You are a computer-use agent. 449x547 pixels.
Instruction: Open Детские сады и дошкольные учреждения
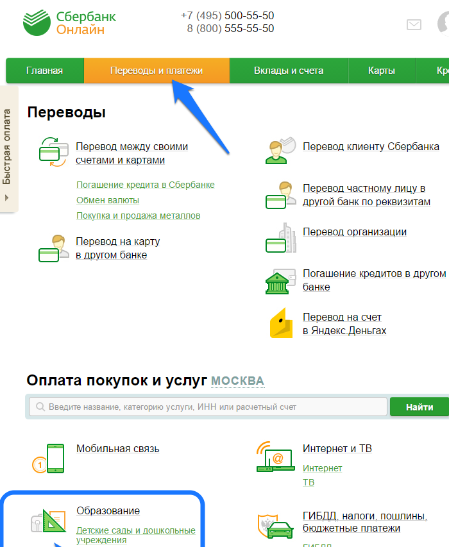[136, 535]
